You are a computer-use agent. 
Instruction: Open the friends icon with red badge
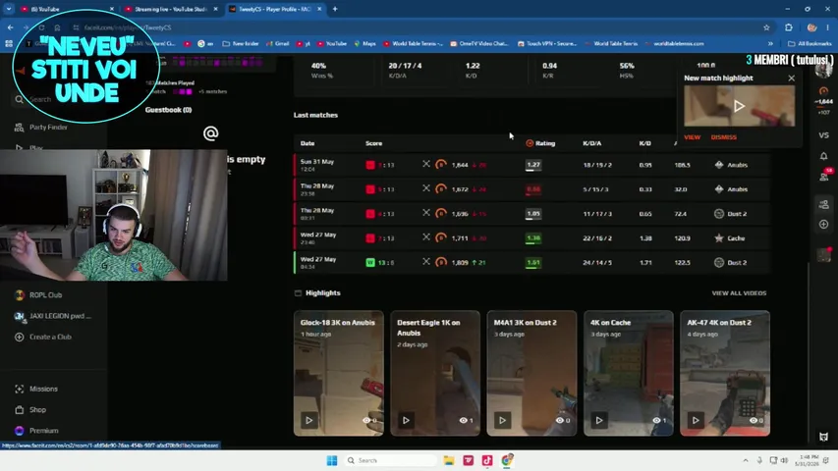(x=824, y=177)
